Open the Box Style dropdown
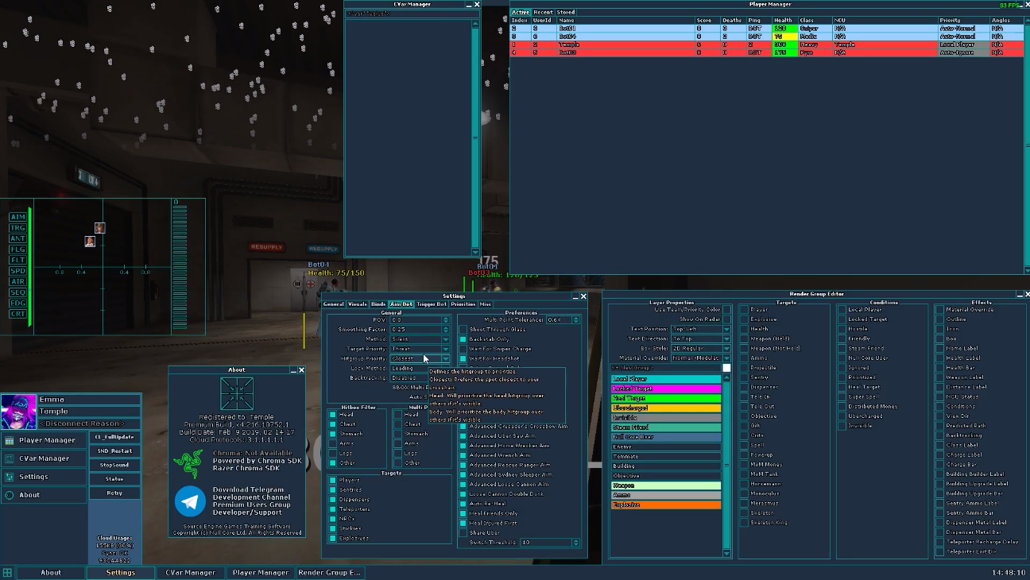The image size is (1030, 580). [701, 348]
